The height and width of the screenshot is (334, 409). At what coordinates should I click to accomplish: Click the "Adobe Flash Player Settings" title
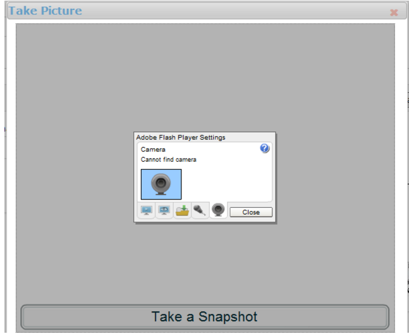coord(181,137)
